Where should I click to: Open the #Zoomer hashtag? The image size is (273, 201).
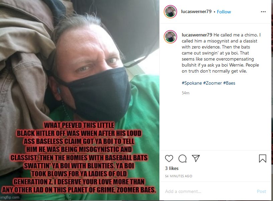[x=213, y=83]
